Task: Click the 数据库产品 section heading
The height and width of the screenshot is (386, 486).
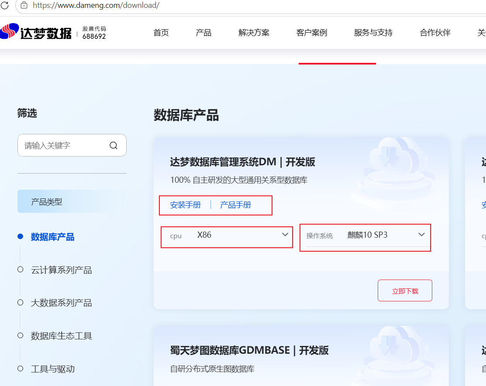Action: [x=186, y=115]
